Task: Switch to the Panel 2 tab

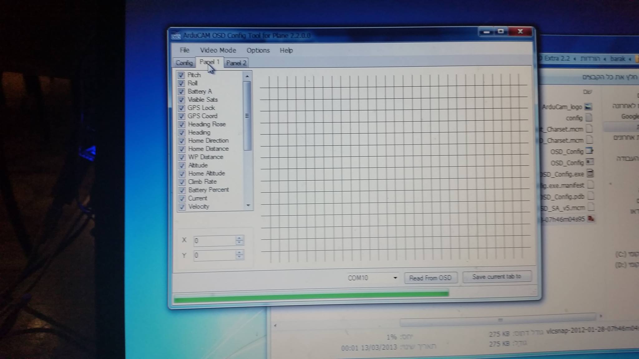Action: [x=236, y=63]
